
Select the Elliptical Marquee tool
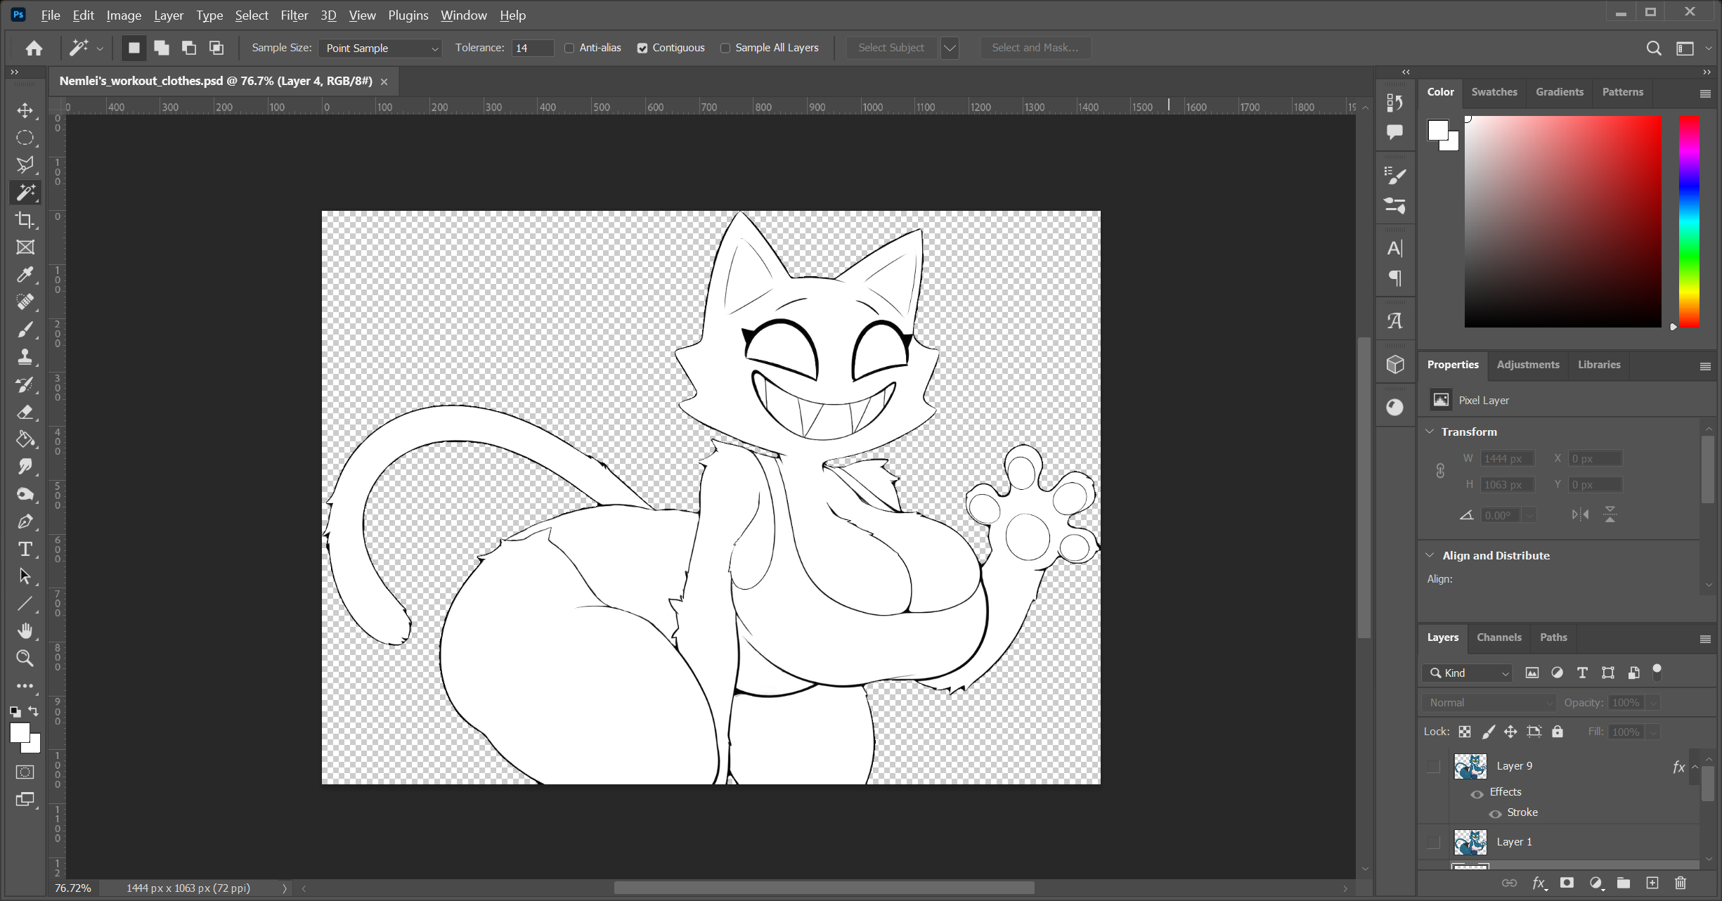(25, 138)
